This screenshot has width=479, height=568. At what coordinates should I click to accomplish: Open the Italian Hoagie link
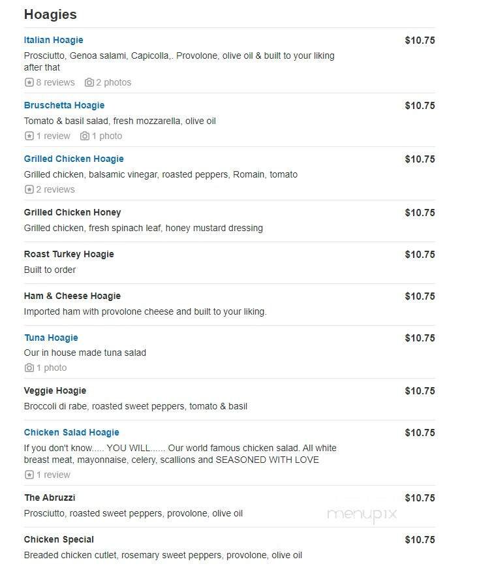(54, 40)
